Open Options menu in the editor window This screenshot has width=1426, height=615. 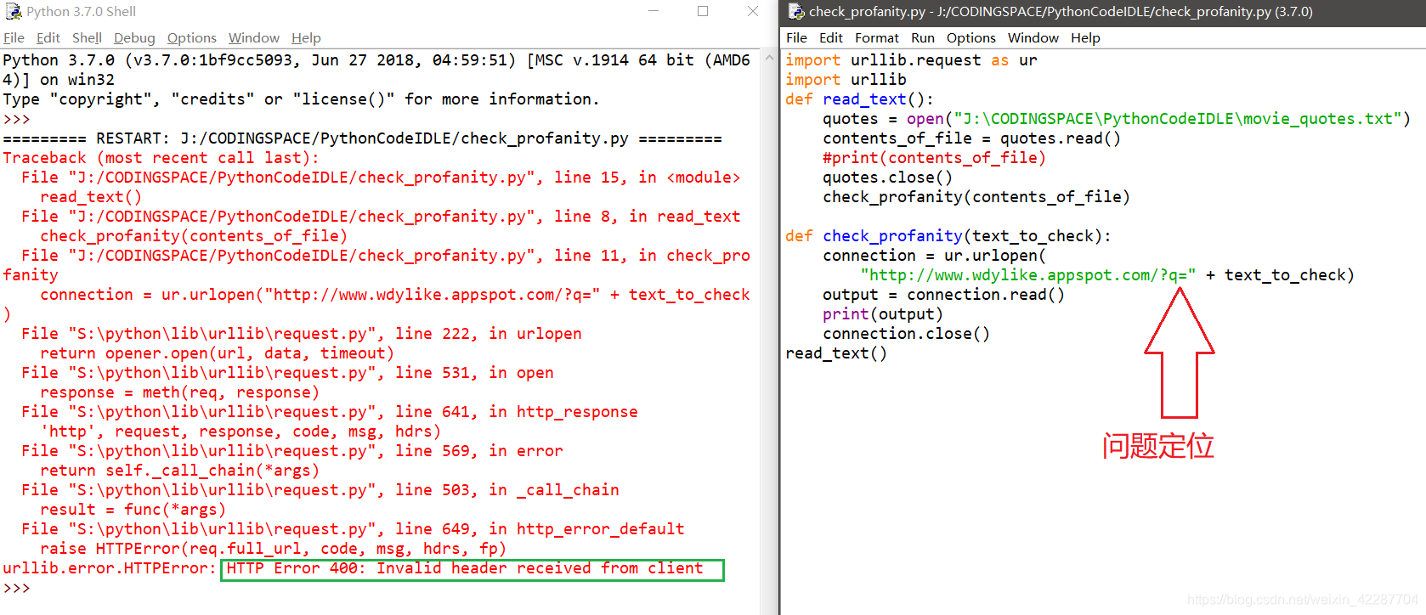[971, 37]
